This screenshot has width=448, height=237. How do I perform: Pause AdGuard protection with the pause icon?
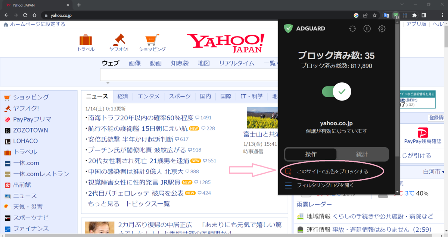tap(367, 29)
